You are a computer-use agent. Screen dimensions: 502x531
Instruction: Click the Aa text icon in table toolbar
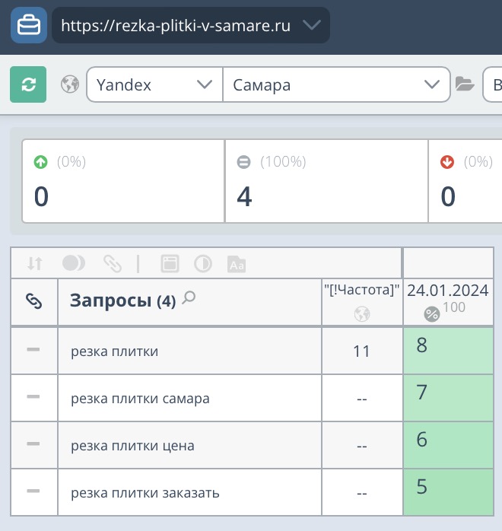pyautogui.click(x=236, y=264)
